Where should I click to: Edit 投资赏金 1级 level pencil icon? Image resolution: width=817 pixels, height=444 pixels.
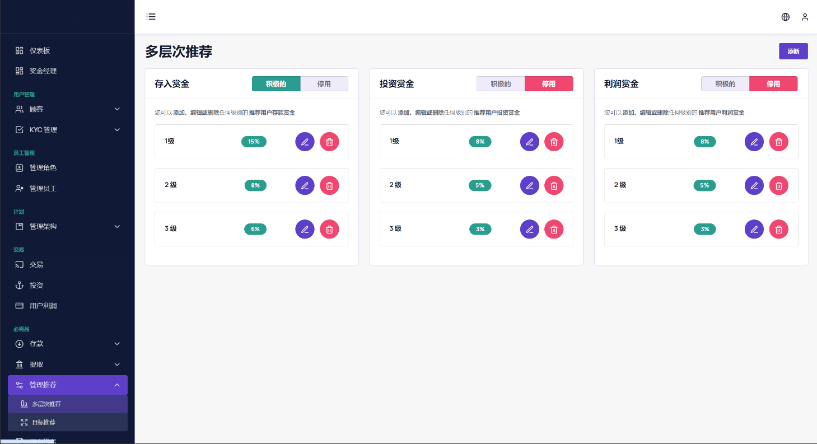530,142
